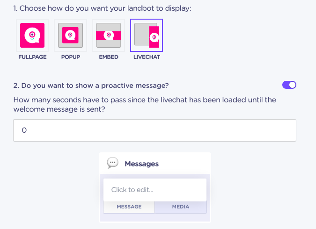Focus the seconds delay input field
The width and height of the screenshot is (316, 229).
155,130
